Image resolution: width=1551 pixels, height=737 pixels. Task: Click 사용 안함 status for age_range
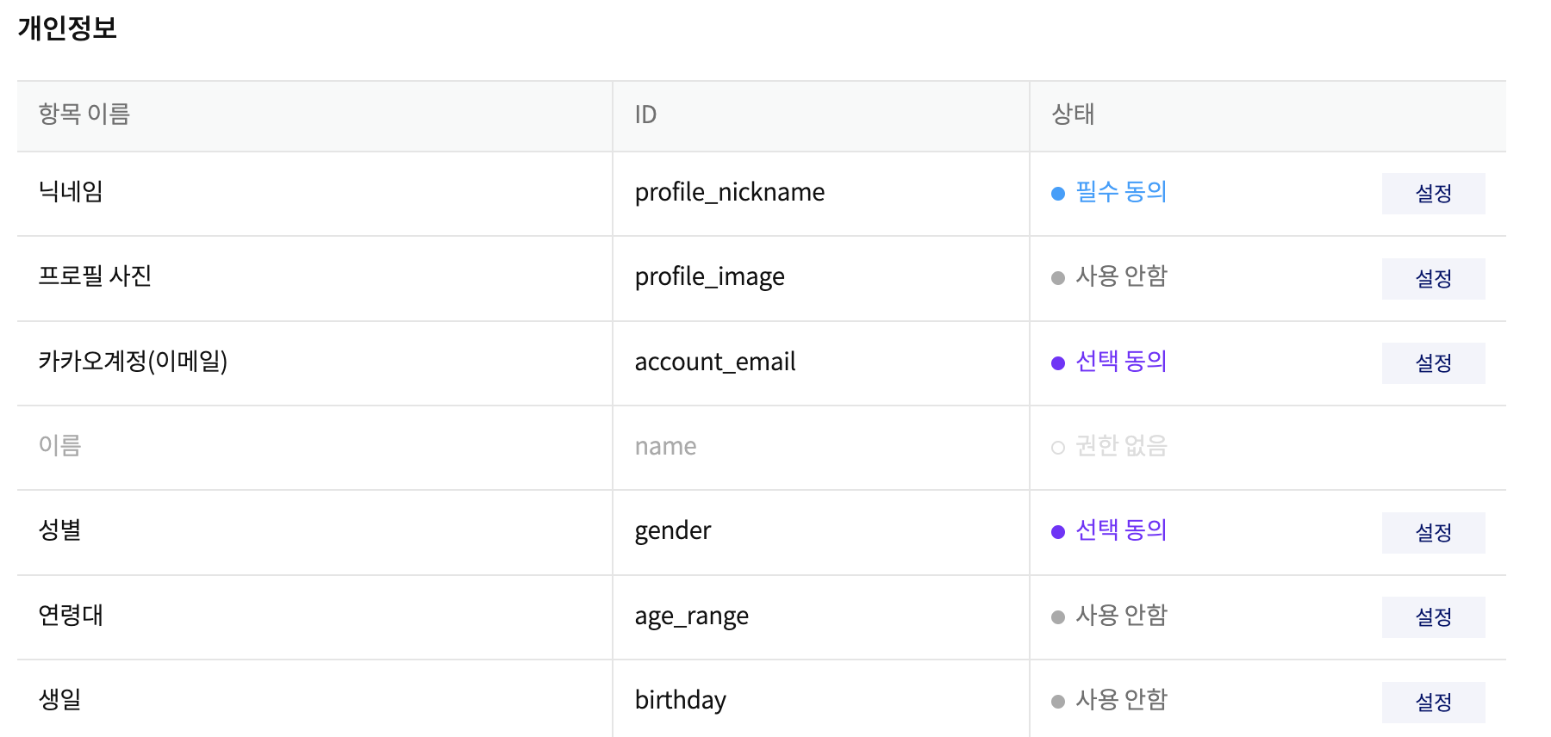click(1121, 615)
